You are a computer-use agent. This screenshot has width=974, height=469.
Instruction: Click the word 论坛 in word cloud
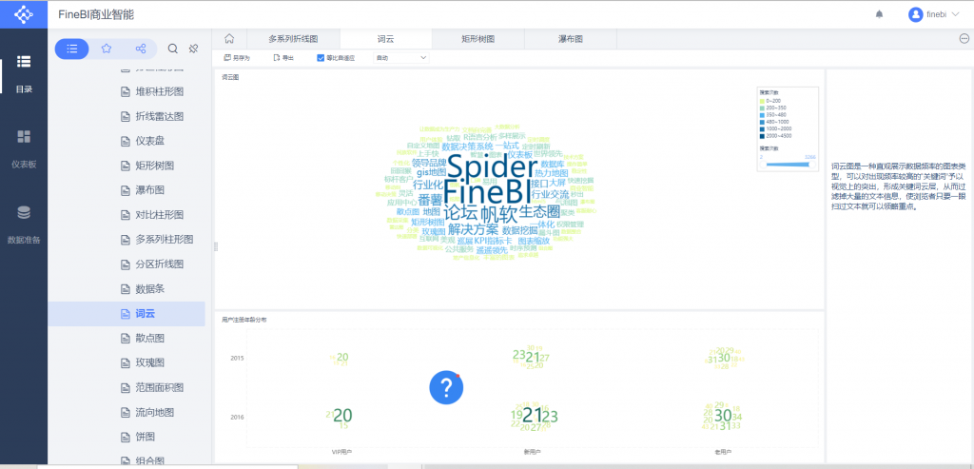(460, 214)
